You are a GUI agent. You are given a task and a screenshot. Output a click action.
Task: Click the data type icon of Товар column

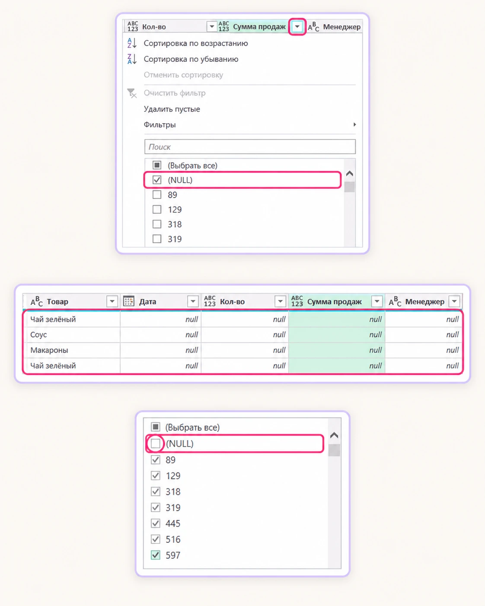[36, 301]
